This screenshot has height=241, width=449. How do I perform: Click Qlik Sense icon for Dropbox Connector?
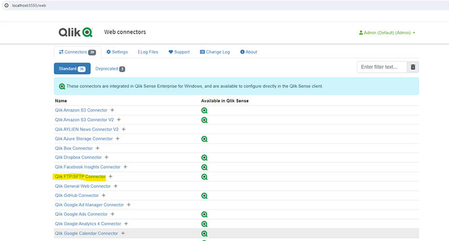(204, 158)
